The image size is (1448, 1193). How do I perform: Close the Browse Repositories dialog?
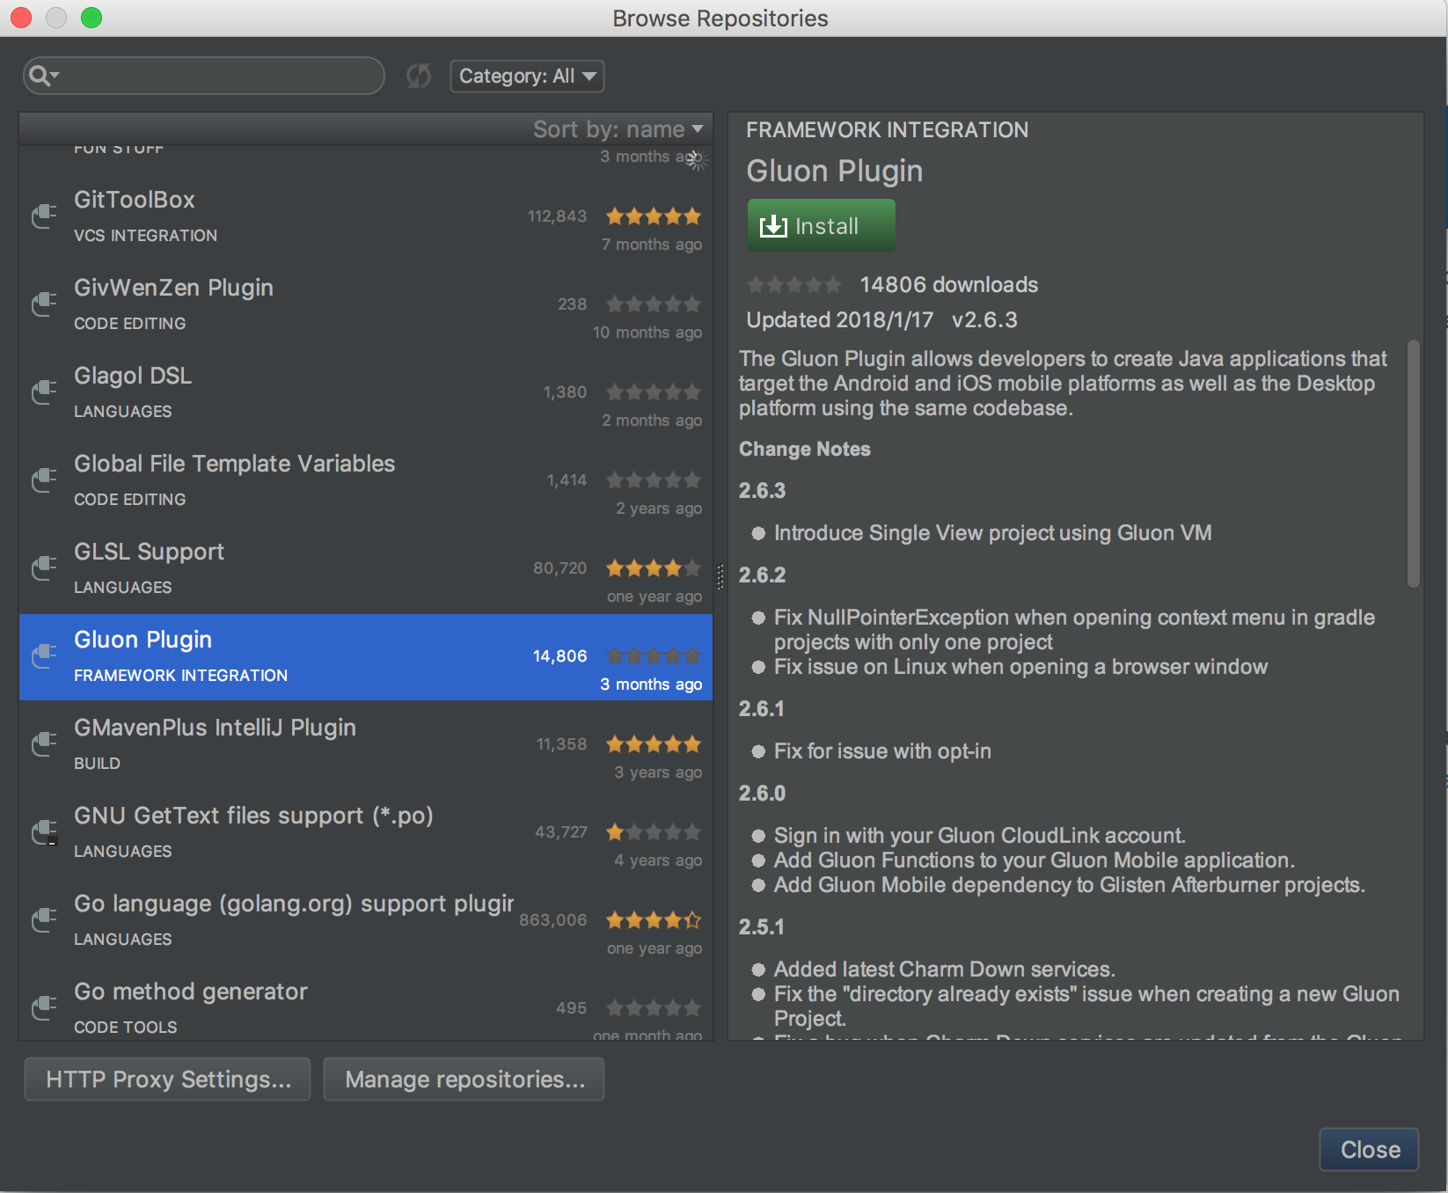[x=1370, y=1150]
